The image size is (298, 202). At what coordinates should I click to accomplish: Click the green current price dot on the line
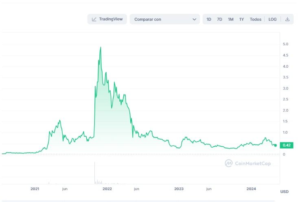(x=276, y=145)
